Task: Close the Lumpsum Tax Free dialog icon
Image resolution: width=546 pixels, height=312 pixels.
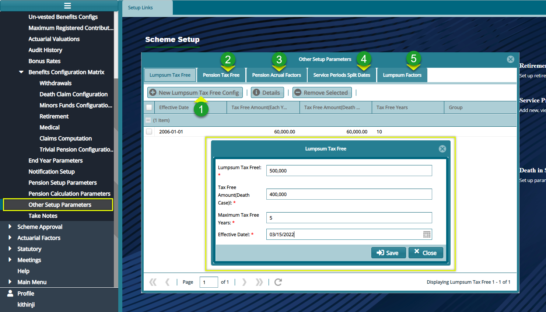Action: (x=442, y=149)
